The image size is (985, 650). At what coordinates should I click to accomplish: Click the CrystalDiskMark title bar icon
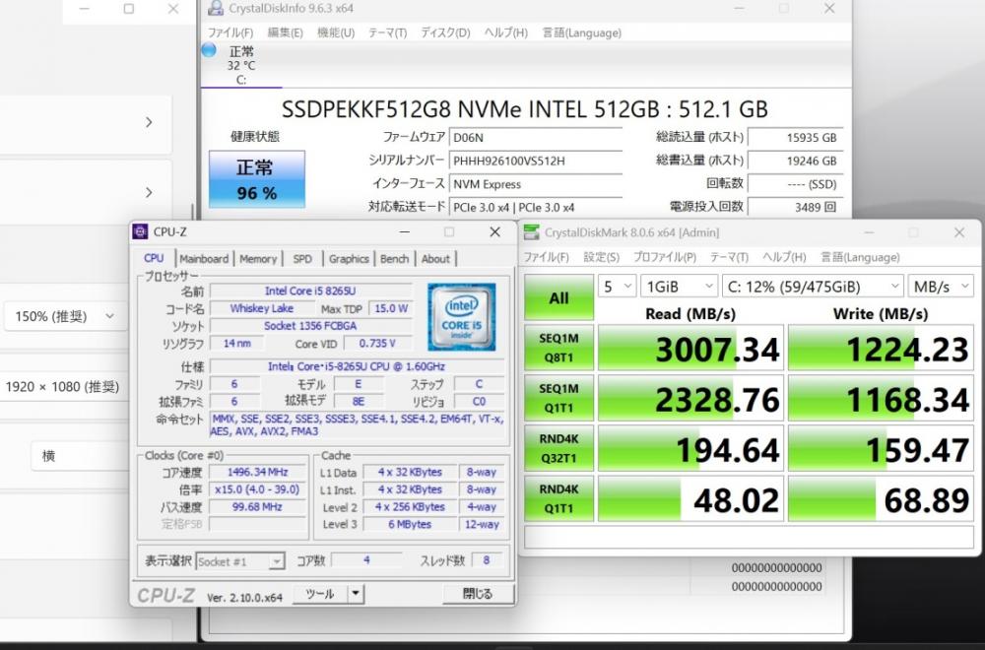coord(532,232)
